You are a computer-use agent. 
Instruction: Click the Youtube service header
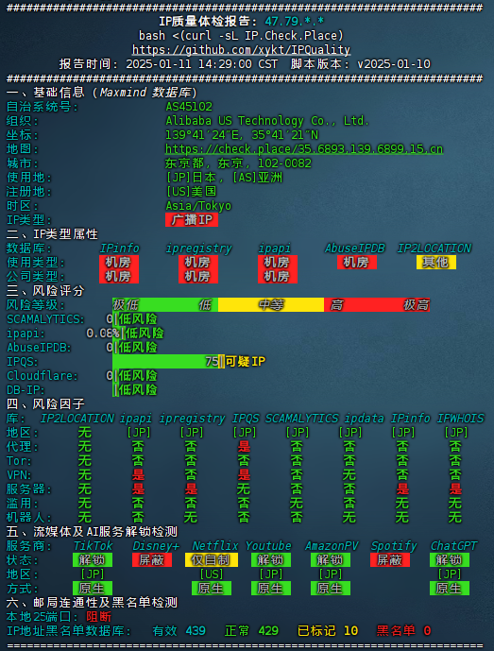pyautogui.click(x=268, y=545)
